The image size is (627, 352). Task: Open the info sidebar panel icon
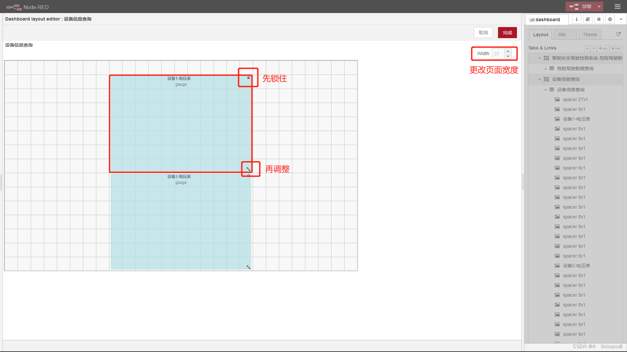coord(577,19)
